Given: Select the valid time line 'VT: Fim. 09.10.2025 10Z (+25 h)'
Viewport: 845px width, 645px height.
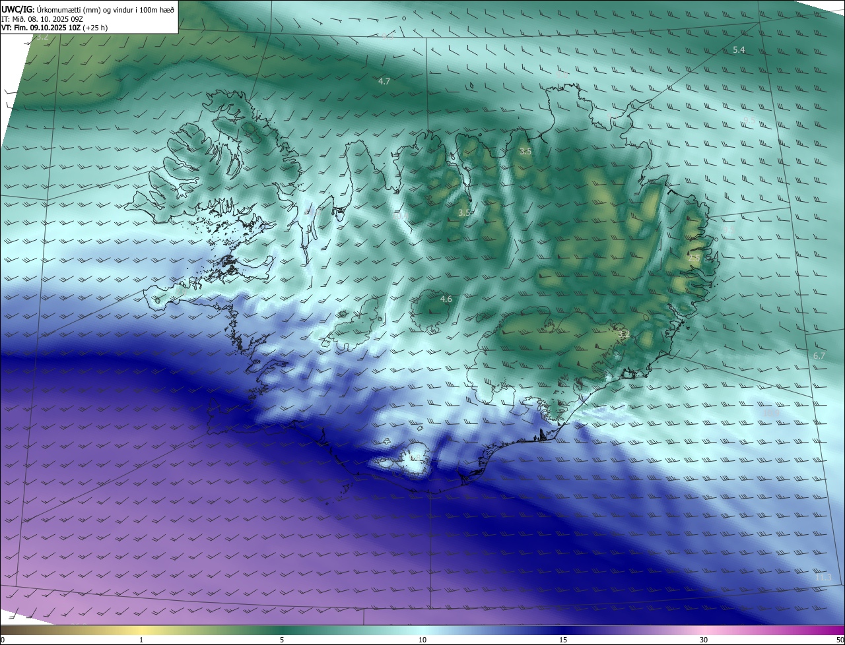Looking at the screenshot, I should (x=54, y=28).
